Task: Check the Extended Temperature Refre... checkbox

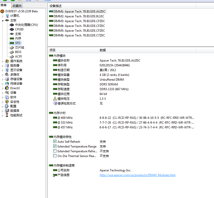Action: pos(55,151)
